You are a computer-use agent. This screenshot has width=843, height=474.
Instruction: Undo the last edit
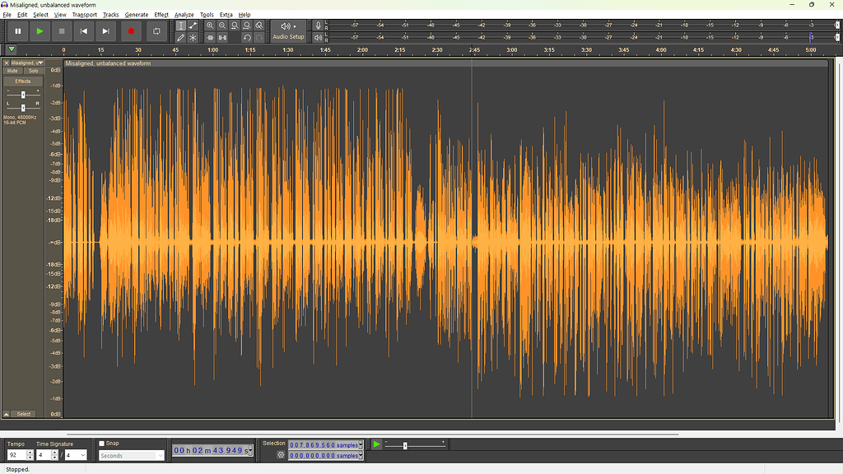tap(245, 38)
